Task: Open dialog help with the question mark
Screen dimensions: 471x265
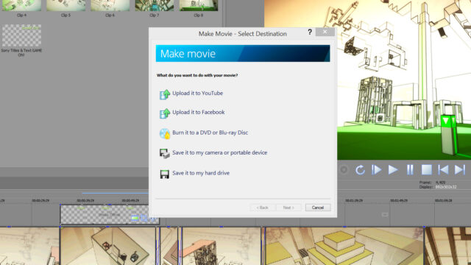Action: [x=310, y=32]
